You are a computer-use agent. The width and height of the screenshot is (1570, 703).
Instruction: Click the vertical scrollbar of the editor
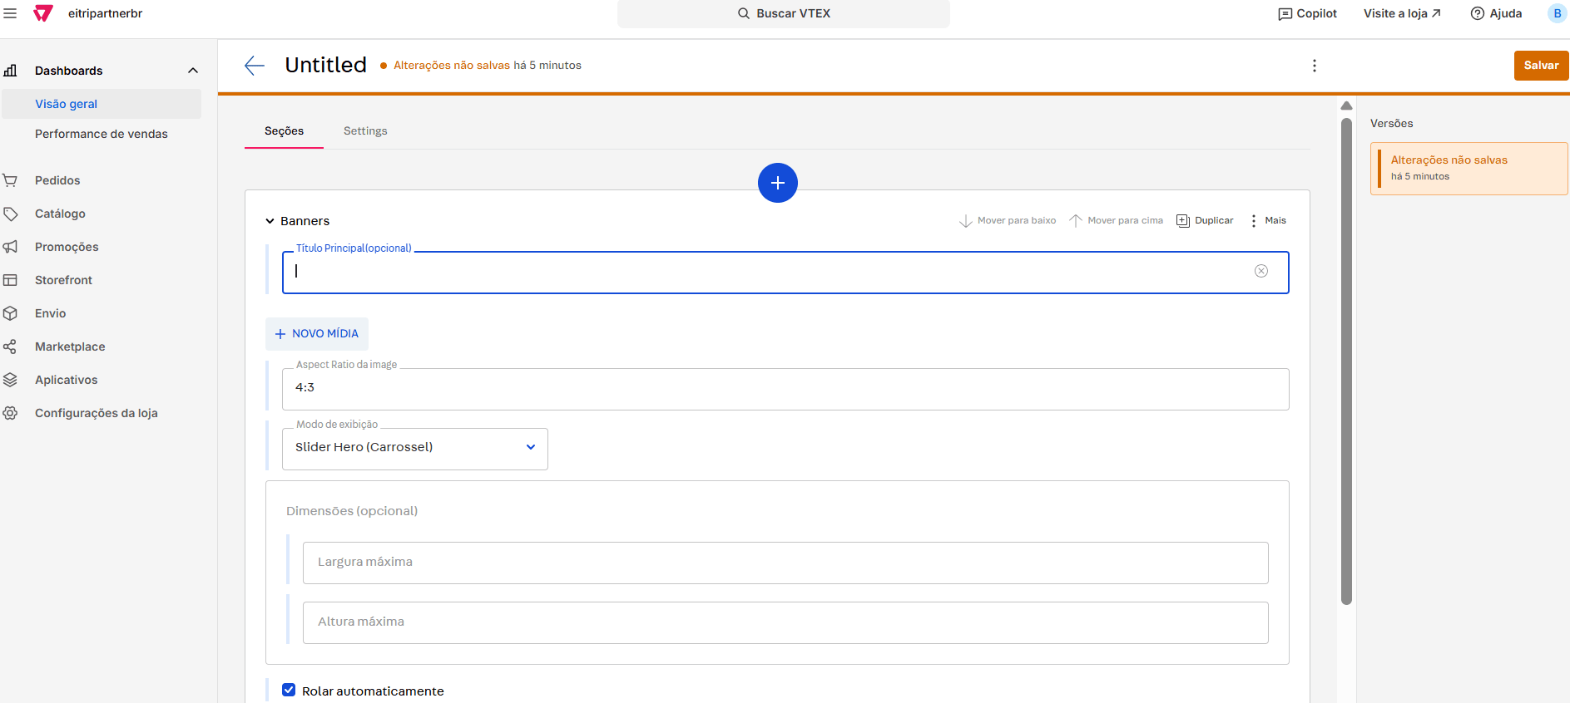coord(1346,357)
